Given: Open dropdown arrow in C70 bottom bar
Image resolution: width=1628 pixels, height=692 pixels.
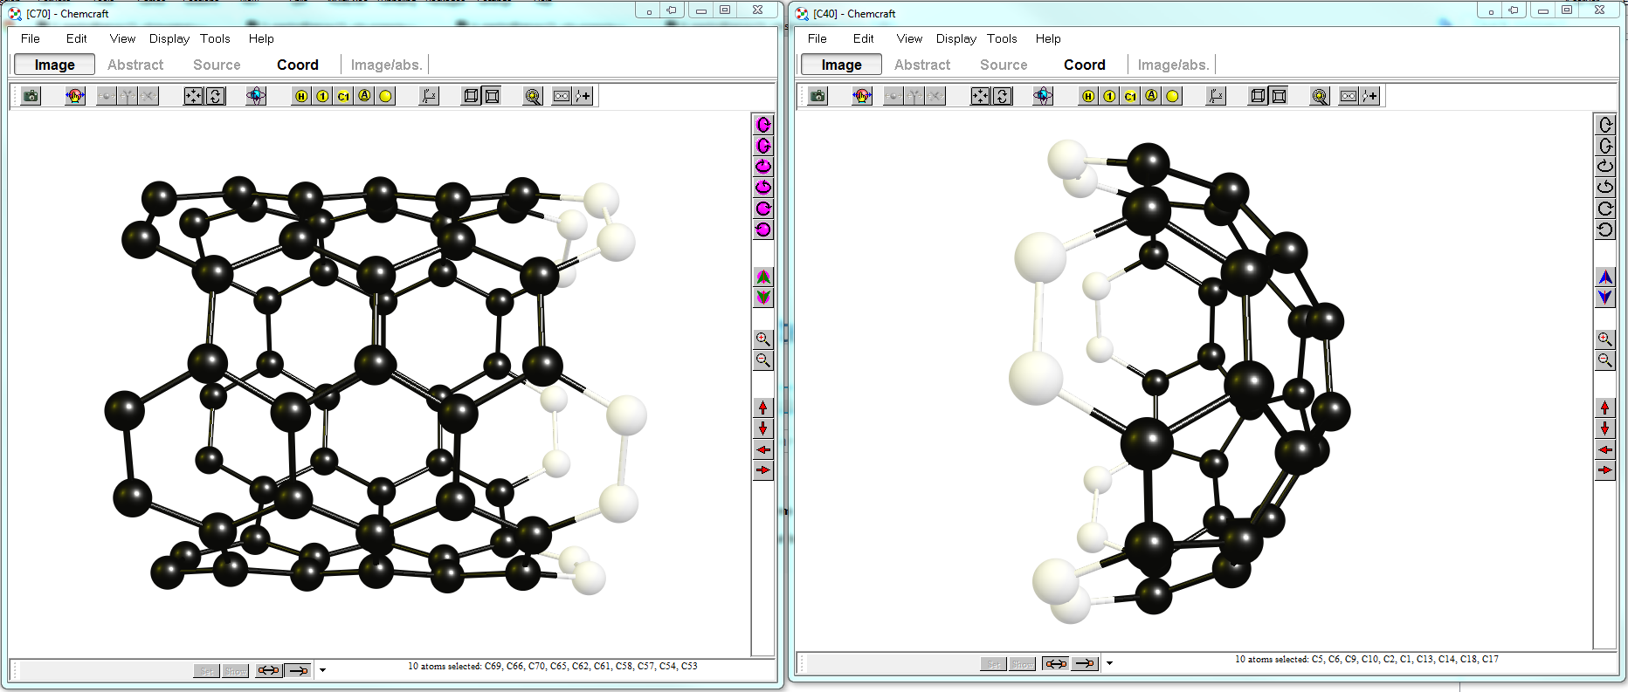Looking at the screenshot, I should pos(323,670).
